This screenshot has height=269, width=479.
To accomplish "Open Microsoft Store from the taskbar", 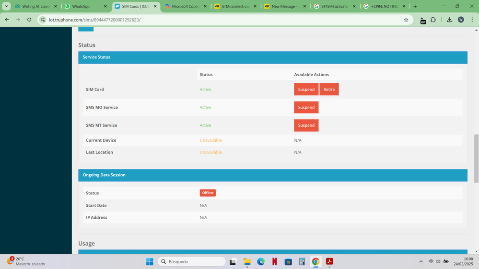I will (288, 261).
